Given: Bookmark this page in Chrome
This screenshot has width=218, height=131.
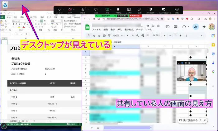Looking at the screenshot, I should click(162, 19).
